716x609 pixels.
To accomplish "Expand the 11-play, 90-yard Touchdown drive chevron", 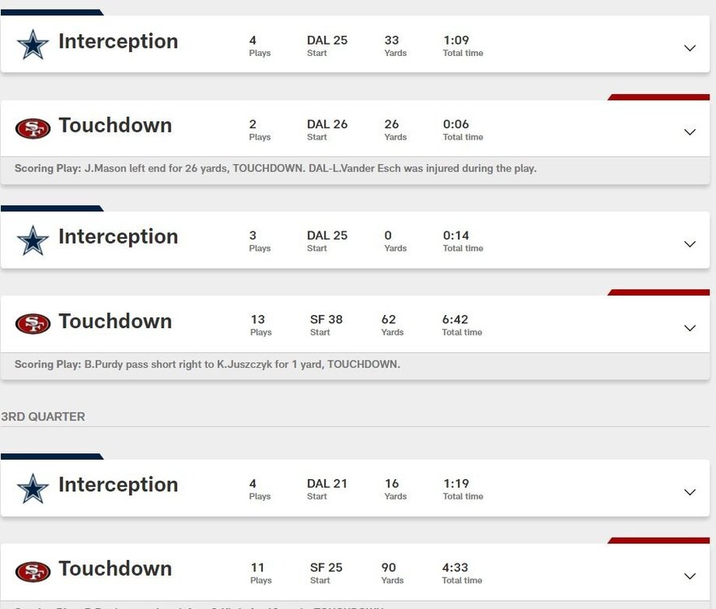I will tap(690, 576).
